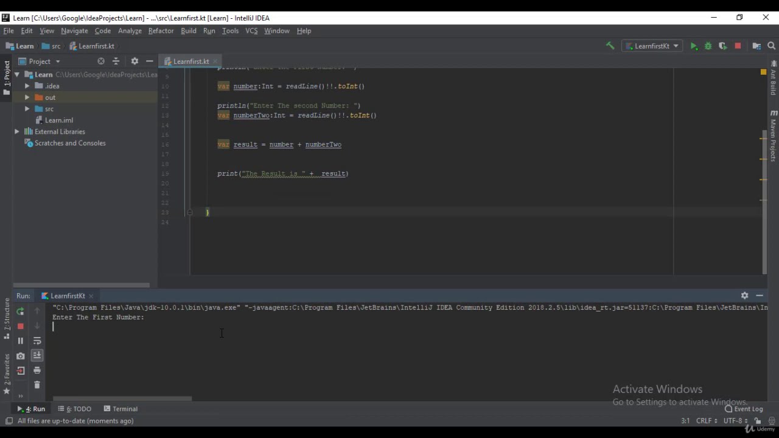
Task: Change CRLF line separator in status bar
Action: coord(707,420)
